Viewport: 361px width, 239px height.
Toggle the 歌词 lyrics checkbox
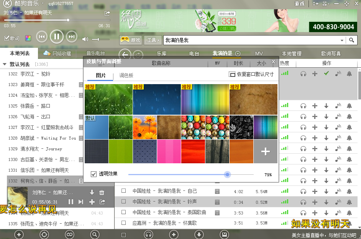tap(7, 38)
